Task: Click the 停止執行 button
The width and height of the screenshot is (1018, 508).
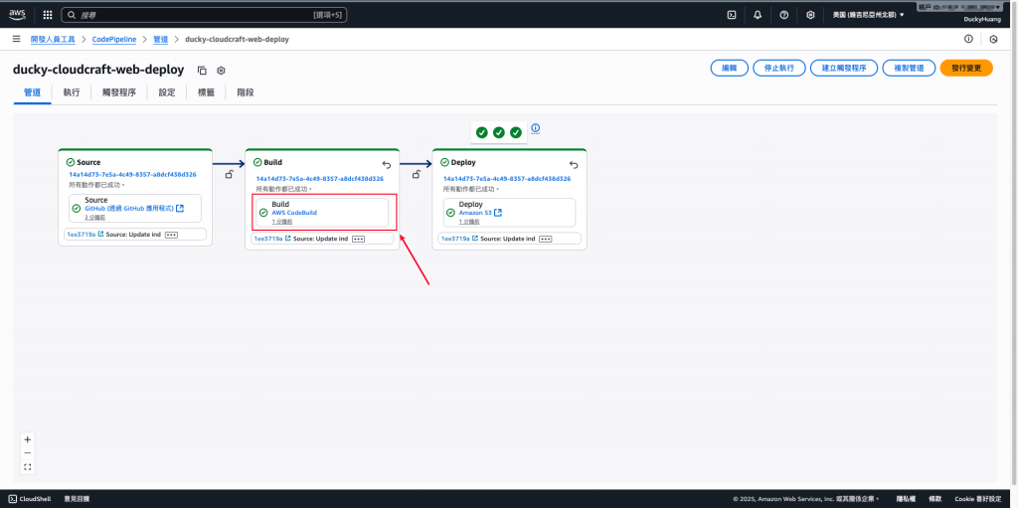Action: [x=779, y=68]
